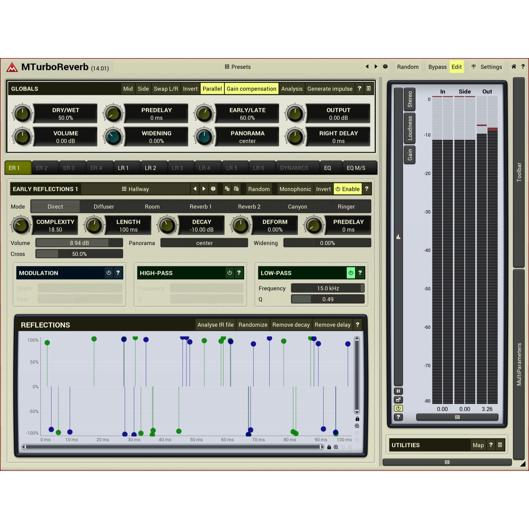
Task: Load the next global preset using the right arrow
Action: coord(376,67)
